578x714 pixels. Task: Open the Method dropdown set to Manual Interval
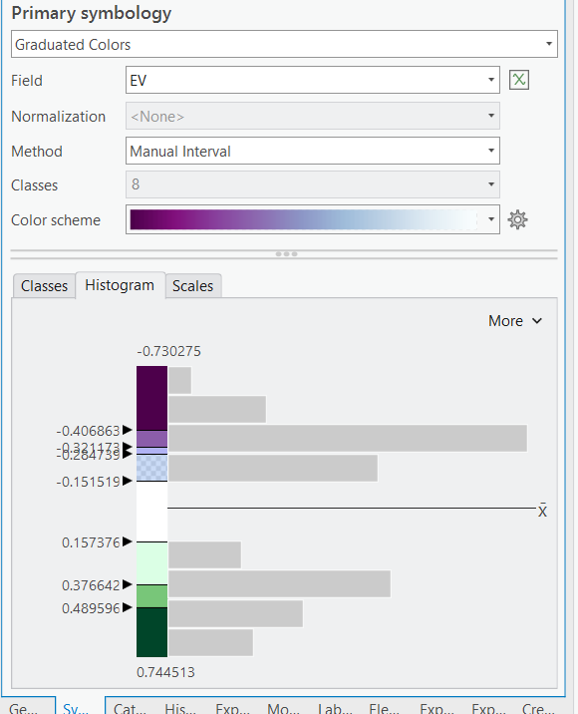[313, 151]
